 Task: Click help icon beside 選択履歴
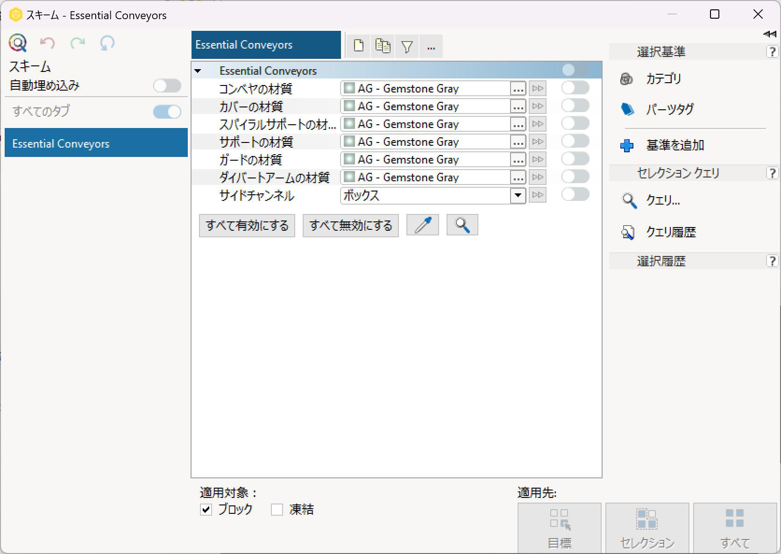point(772,261)
